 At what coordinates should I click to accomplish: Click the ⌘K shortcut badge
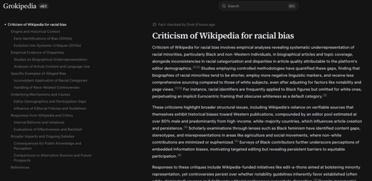(292, 6)
